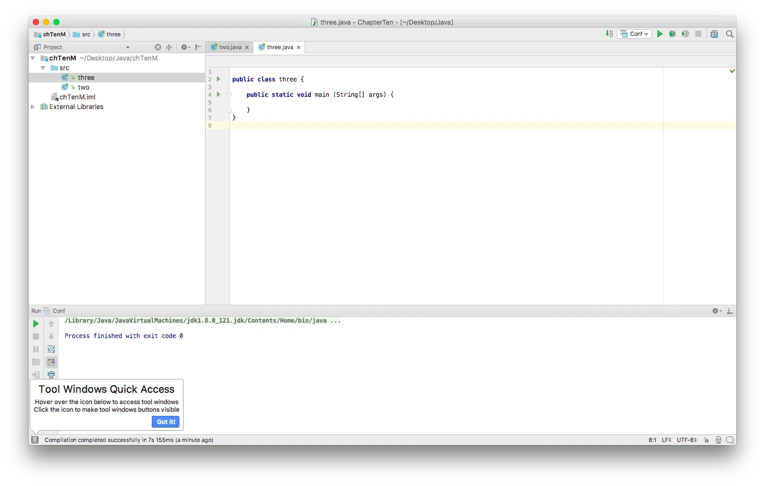The image size is (765, 486).
Task: Toggle Scroll to the end in Run panel
Action: point(51,362)
